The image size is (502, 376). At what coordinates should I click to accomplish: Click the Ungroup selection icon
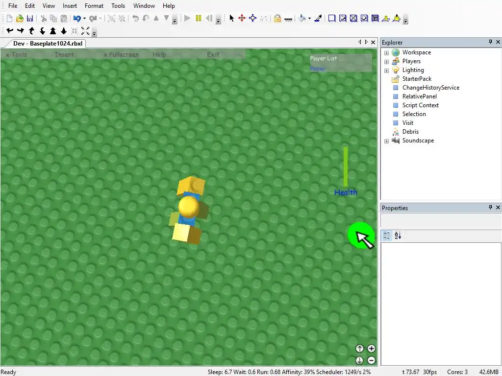click(122, 19)
